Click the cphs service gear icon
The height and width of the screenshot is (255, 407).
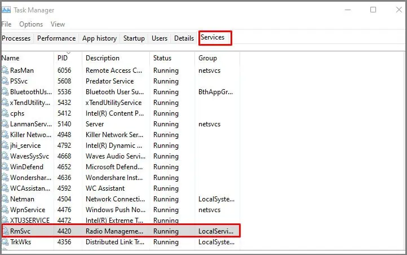(x=5, y=113)
